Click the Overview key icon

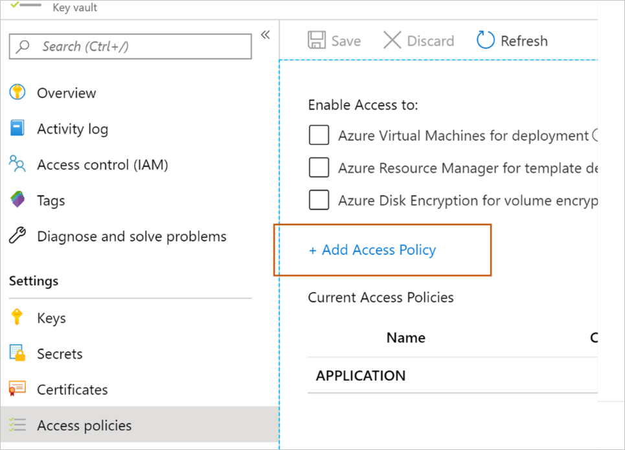(17, 93)
